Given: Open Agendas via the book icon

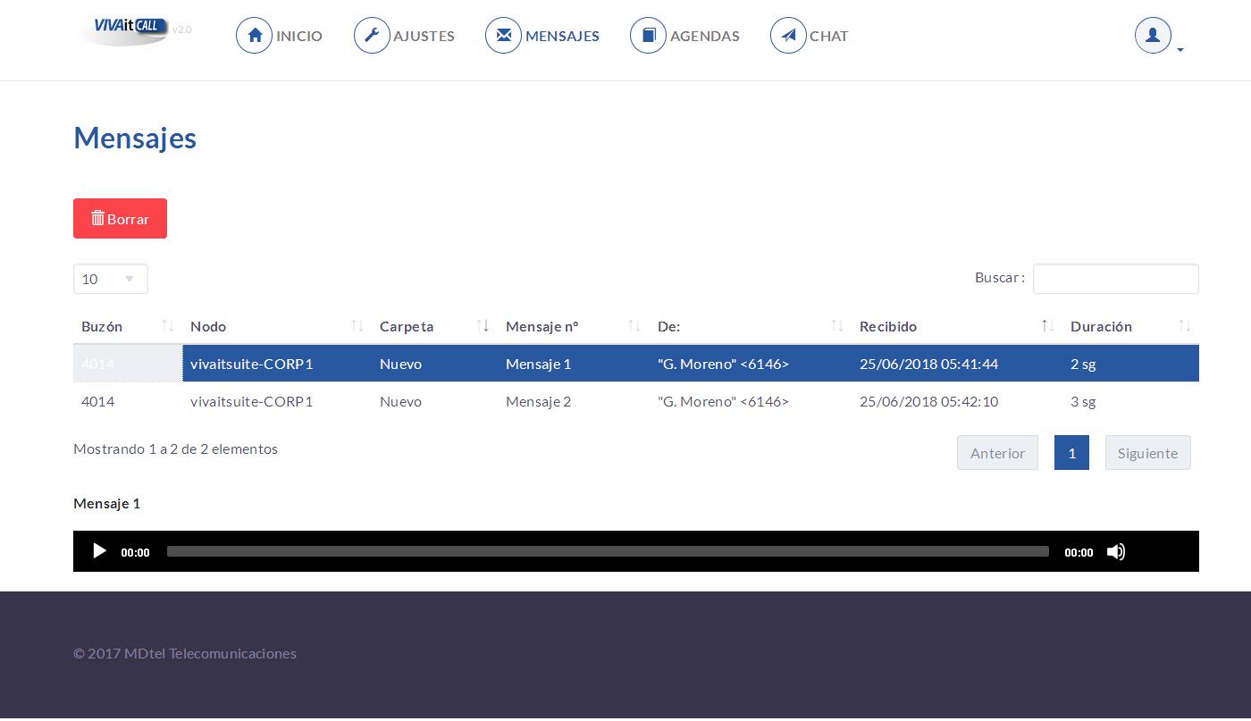Looking at the screenshot, I should point(648,36).
